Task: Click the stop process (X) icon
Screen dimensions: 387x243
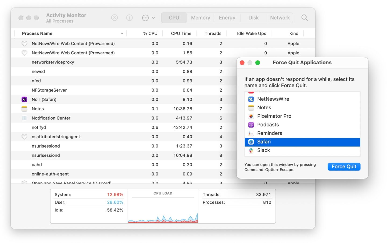Action: (114, 17)
